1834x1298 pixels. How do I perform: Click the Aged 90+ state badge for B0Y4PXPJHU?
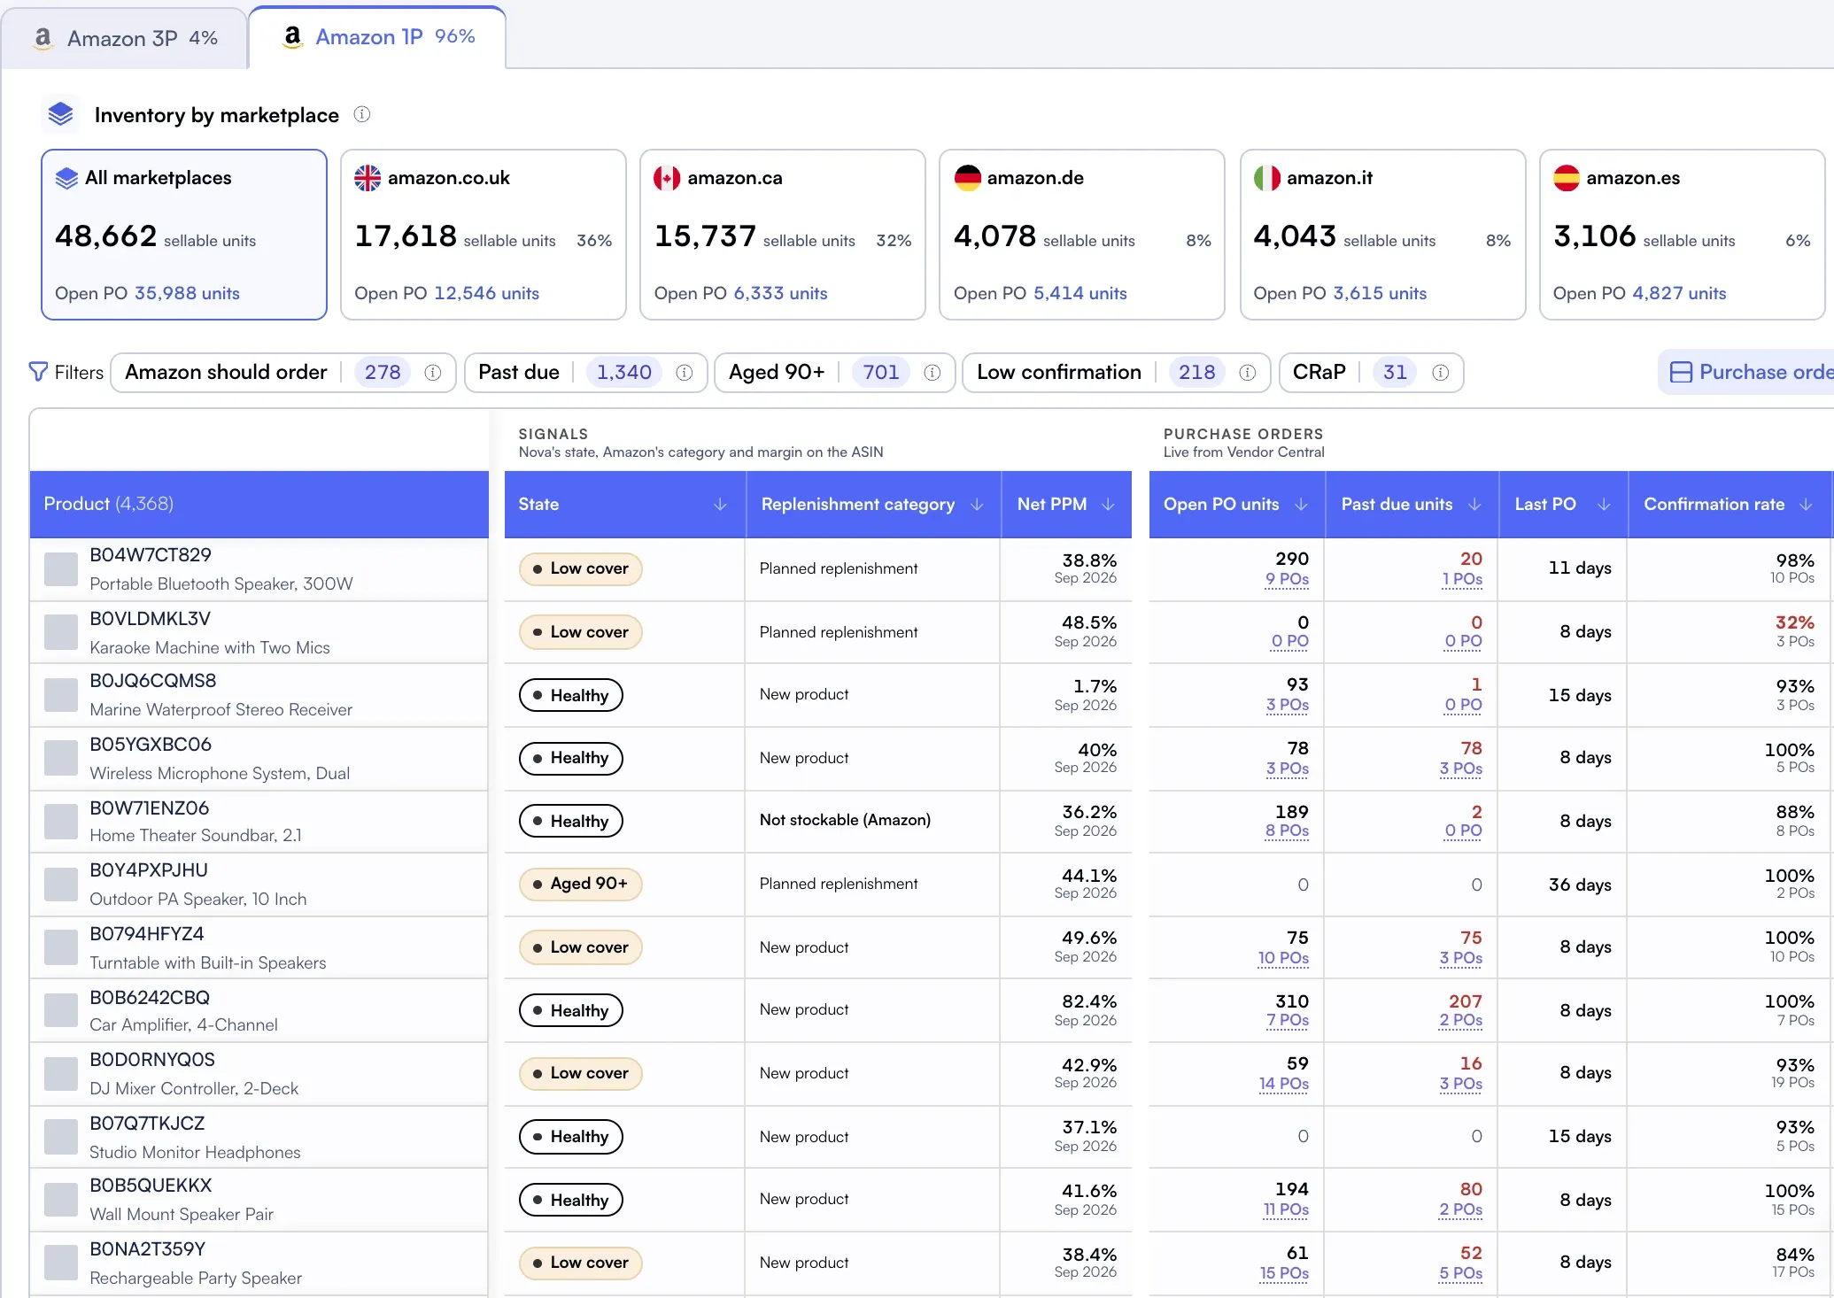click(580, 884)
